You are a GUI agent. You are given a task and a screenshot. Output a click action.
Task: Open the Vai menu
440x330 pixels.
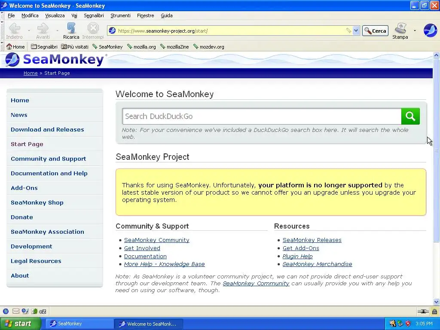click(74, 15)
